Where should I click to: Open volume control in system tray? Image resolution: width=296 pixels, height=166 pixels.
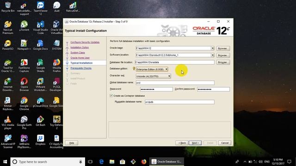tap(261, 162)
